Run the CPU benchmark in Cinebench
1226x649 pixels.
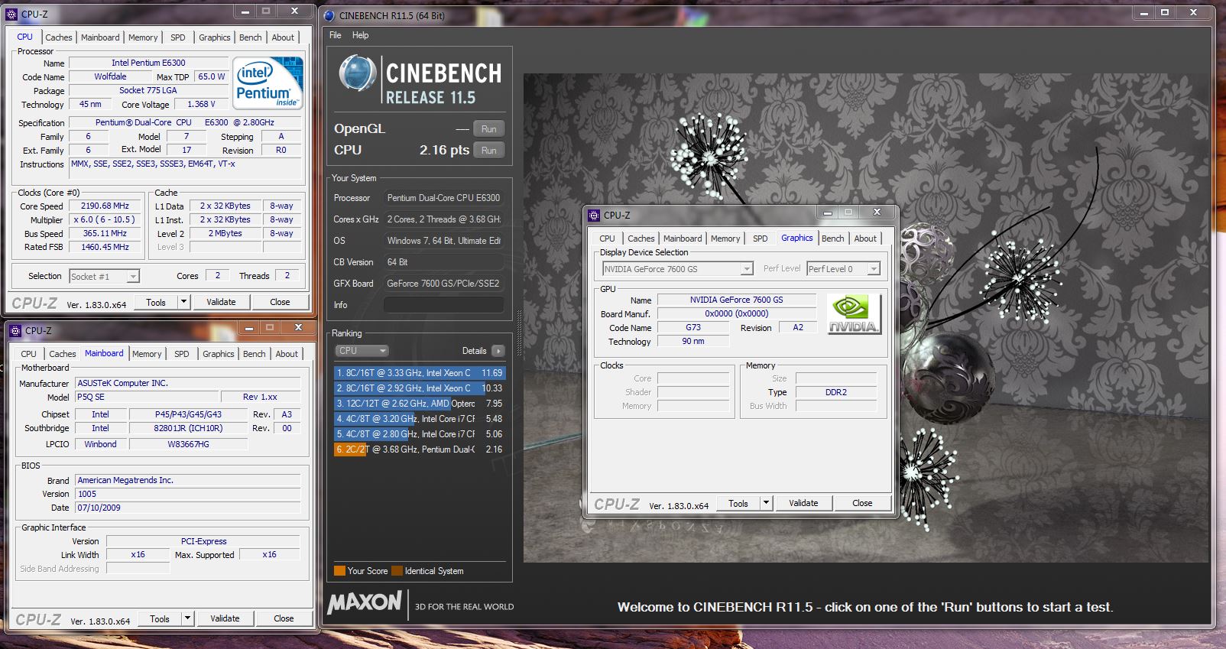coord(489,151)
